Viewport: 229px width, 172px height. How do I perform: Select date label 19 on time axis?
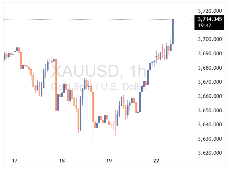tap(109, 161)
